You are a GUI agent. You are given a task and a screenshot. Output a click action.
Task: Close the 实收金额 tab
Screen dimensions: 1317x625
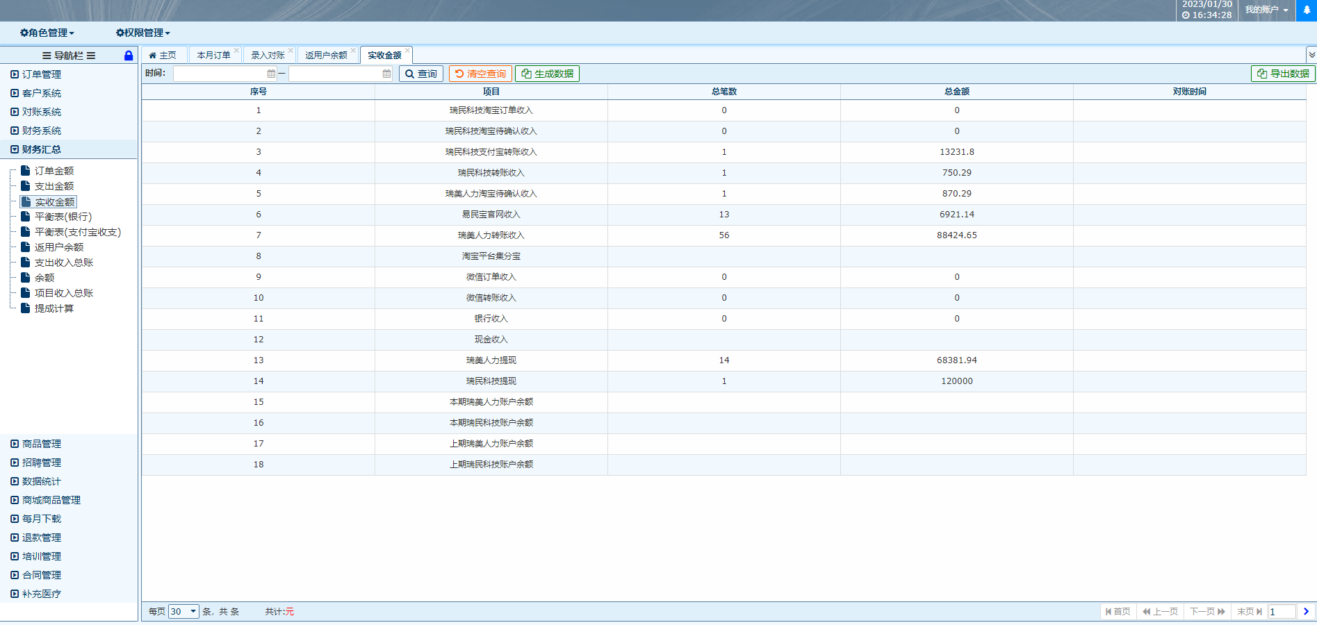pos(407,50)
